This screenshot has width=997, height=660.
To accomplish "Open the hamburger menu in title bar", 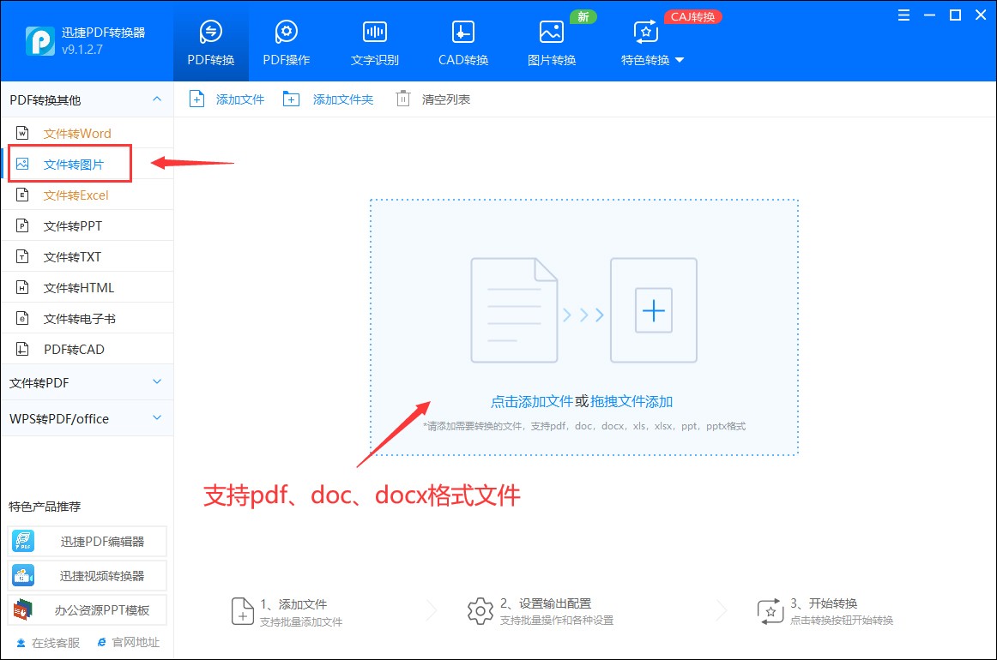I will 903,15.
